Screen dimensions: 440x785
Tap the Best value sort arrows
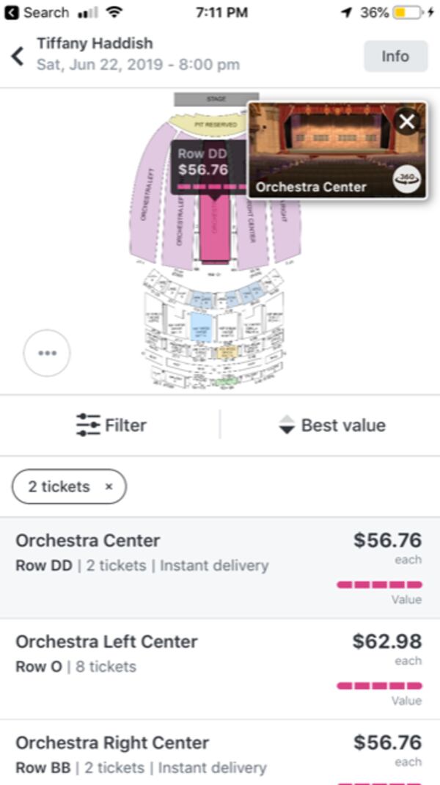[x=287, y=426]
